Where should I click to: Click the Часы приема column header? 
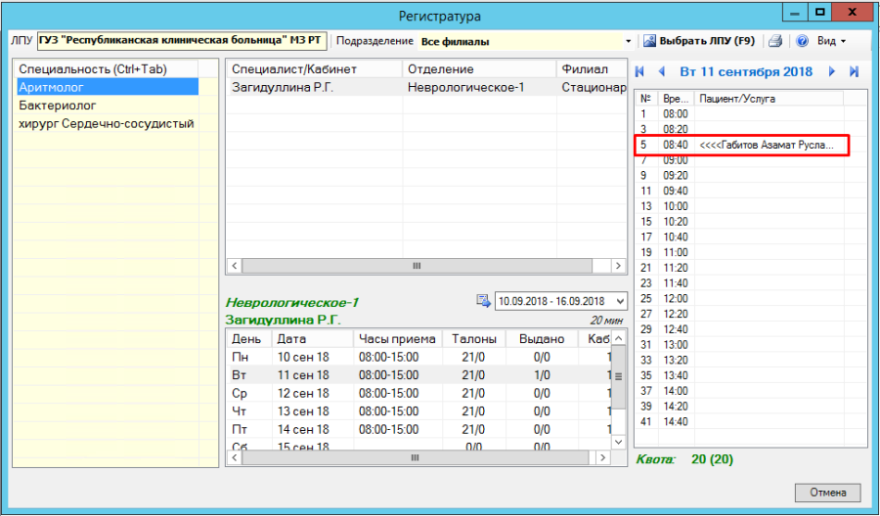coord(397,339)
